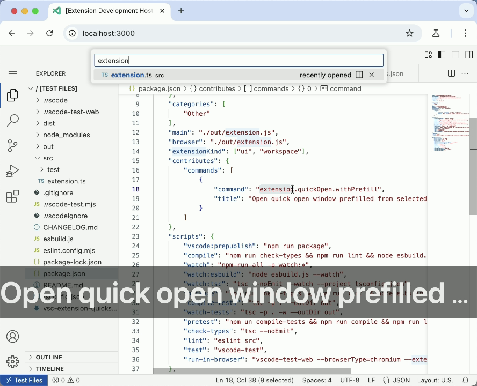Select package.json in explorer
The height and width of the screenshot is (386, 477).
[x=72, y=273]
